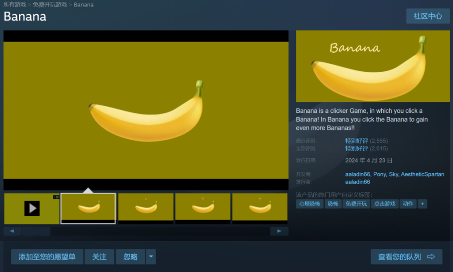The height and width of the screenshot is (272, 453).
Task: Open the 心理恐怖 tag
Action: pyautogui.click(x=310, y=204)
